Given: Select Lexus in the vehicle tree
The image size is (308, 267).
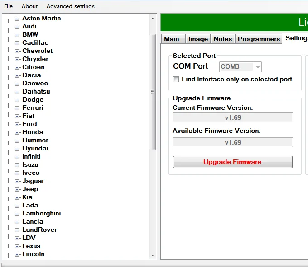Looking at the screenshot, I should pos(31,246).
